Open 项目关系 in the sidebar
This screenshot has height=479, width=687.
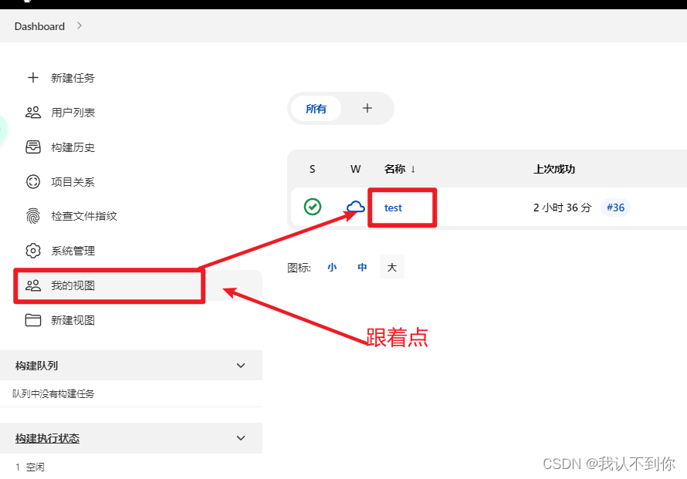click(73, 182)
